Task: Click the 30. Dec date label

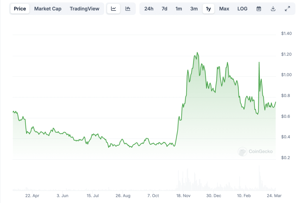Action: coord(213,196)
